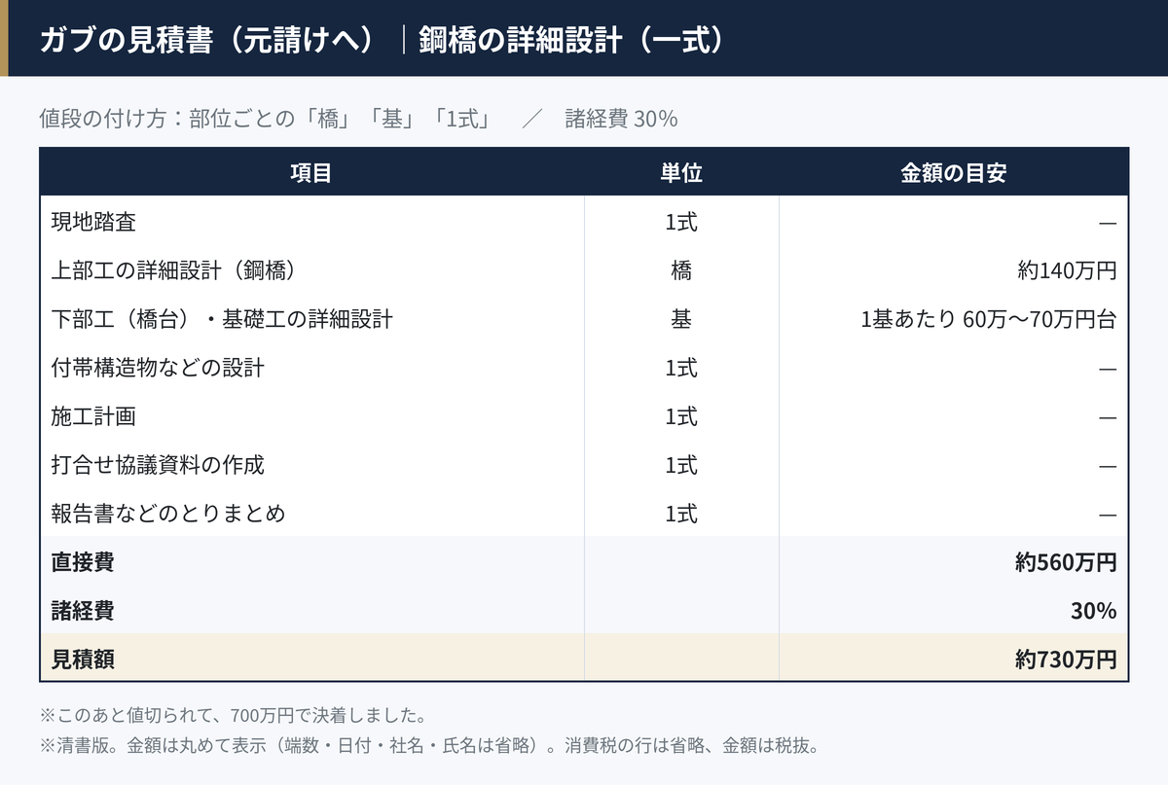Click the 直接費 row label
Image resolution: width=1168 pixels, height=785 pixels.
coord(83,562)
